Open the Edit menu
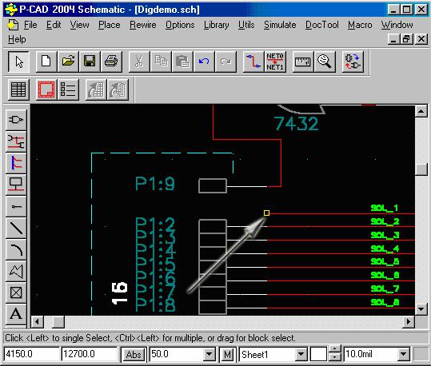This screenshot has height=366, width=431. pyautogui.click(x=54, y=25)
